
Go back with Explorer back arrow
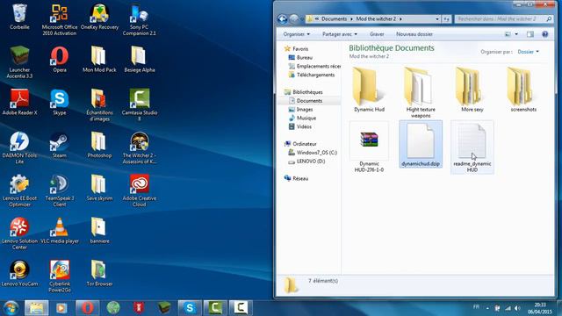282,19
